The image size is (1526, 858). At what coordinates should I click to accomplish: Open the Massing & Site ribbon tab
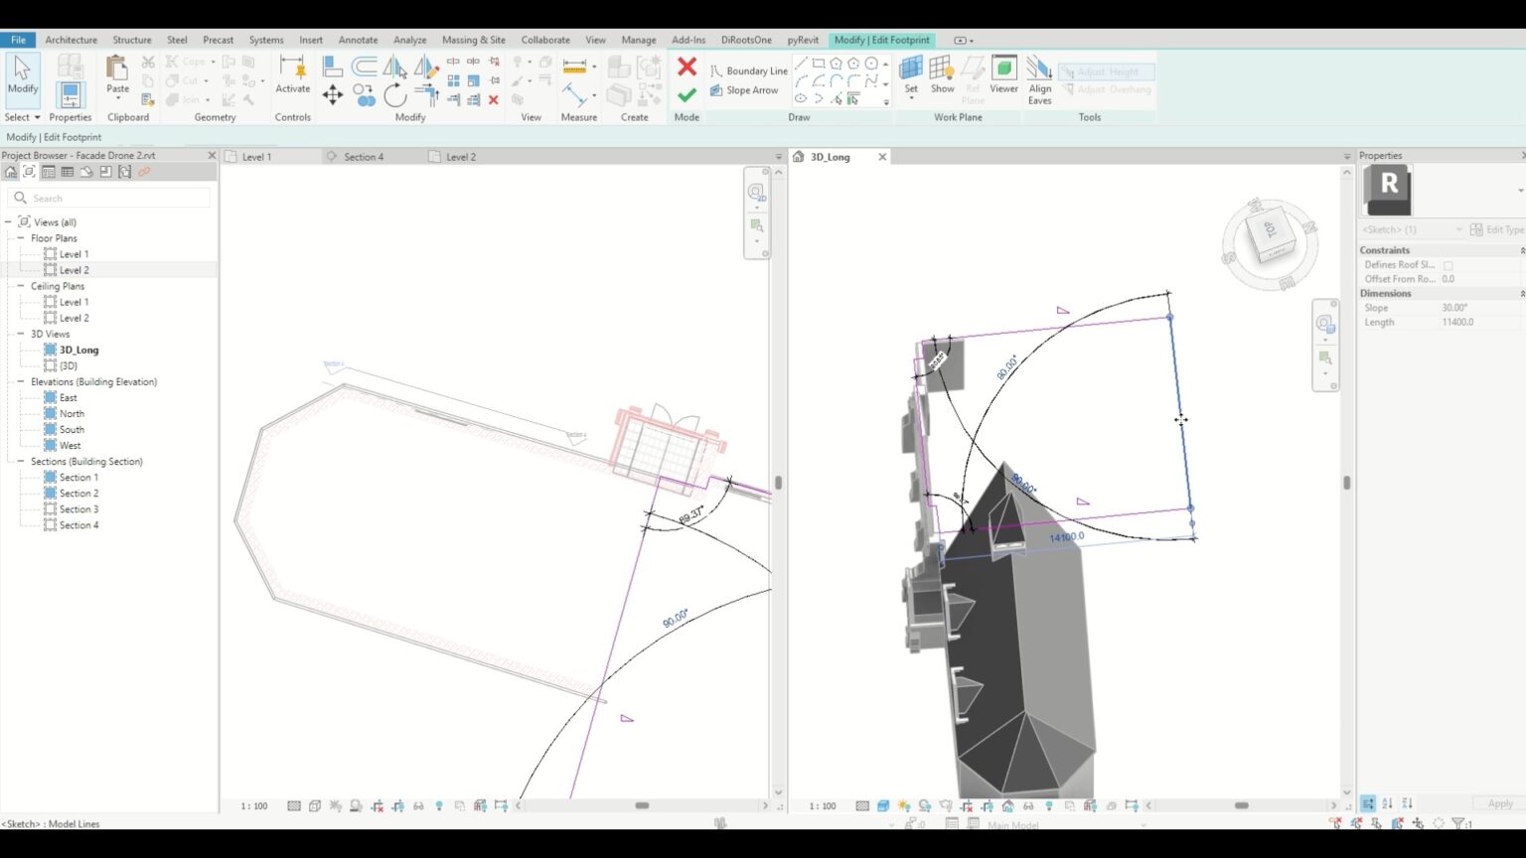474,40
